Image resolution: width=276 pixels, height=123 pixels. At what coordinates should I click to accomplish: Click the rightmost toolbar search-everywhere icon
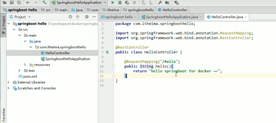176,3
